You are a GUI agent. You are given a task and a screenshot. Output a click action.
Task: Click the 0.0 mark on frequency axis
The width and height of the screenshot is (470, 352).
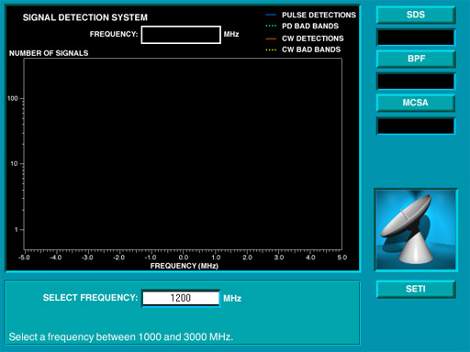point(184,258)
